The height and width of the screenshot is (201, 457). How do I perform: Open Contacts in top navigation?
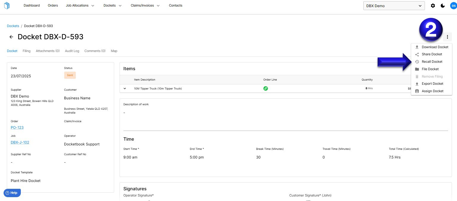click(175, 5)
